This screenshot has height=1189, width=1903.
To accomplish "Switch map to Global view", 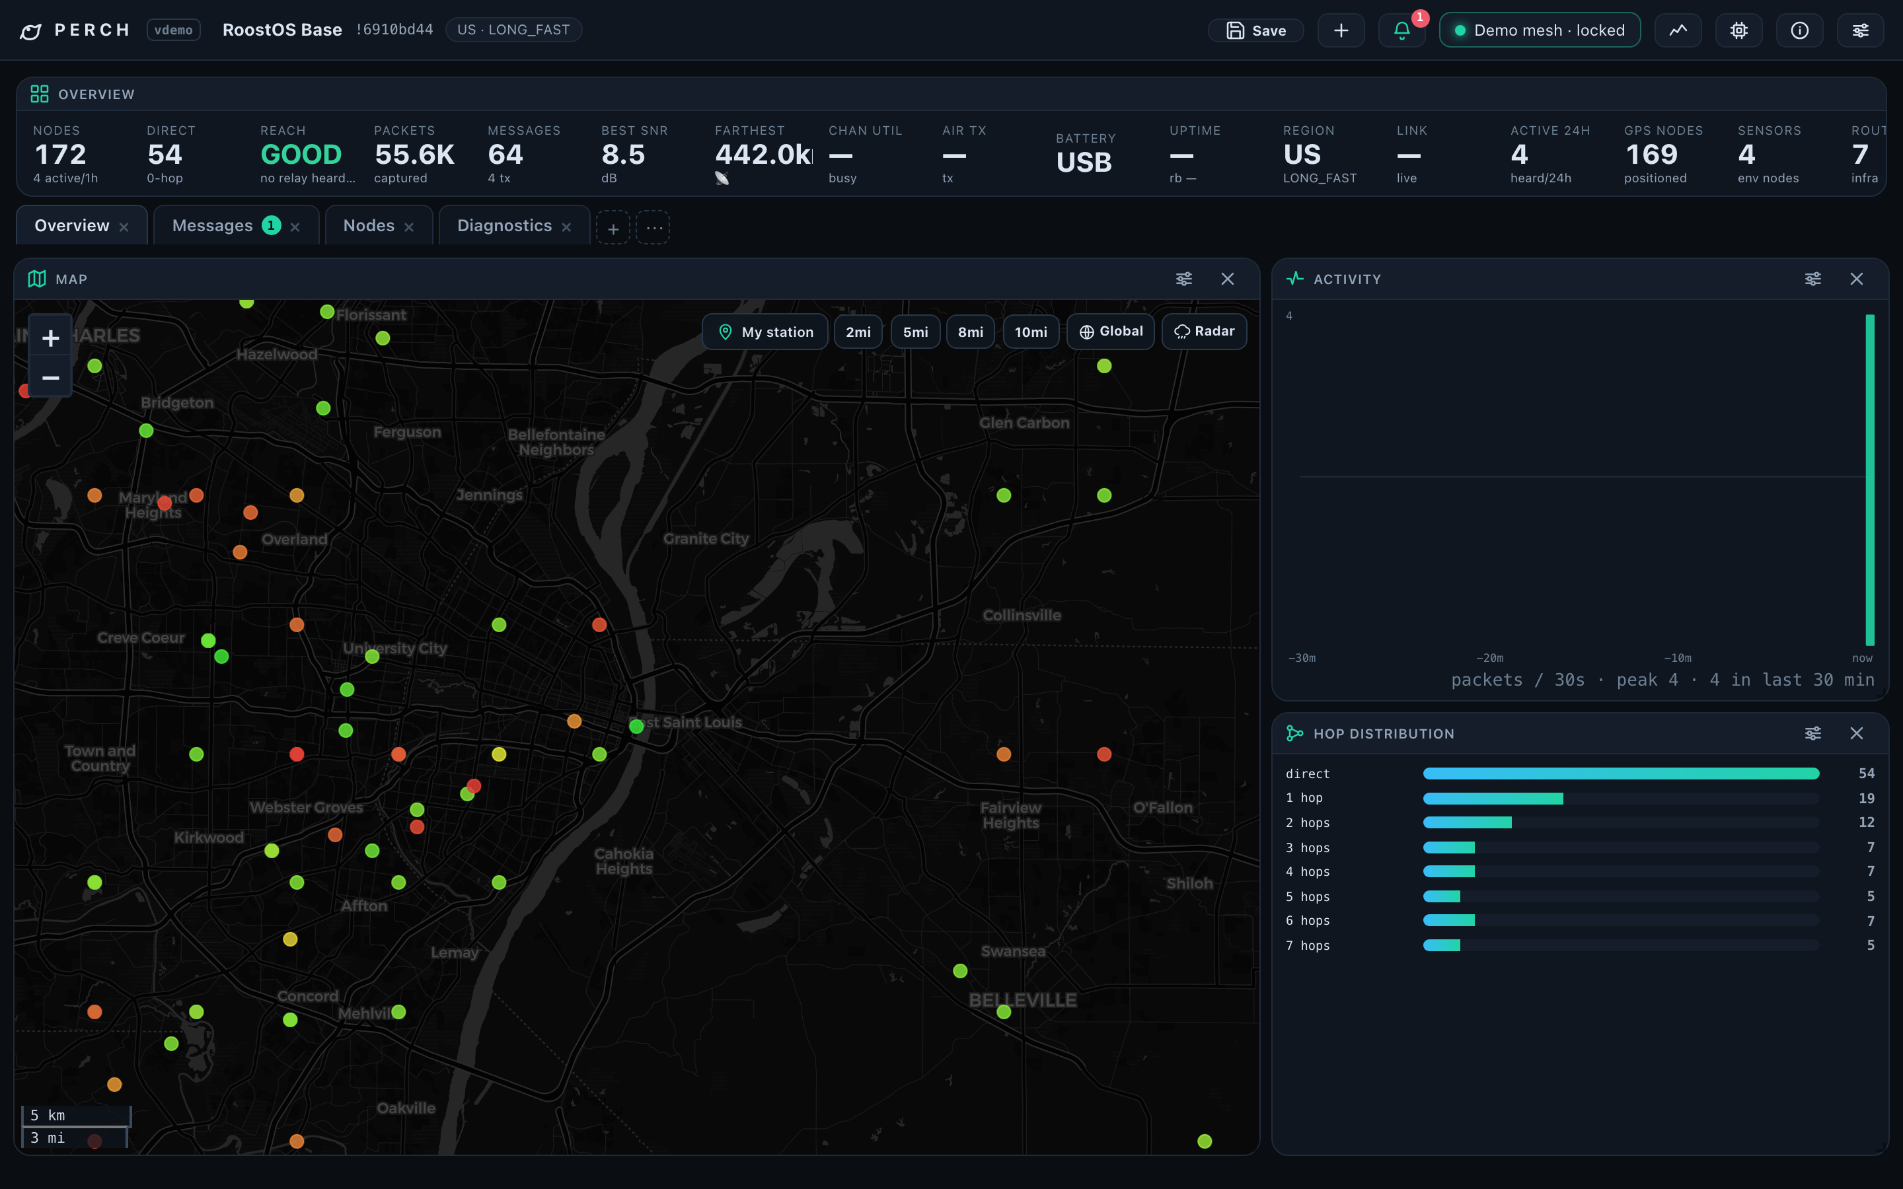I will pos(1110,332).
